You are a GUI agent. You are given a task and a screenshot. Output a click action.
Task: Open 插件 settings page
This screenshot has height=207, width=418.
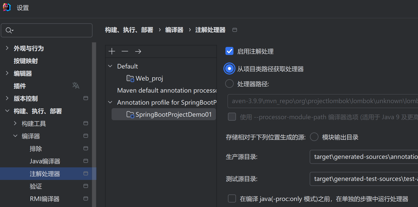point(20,86)
